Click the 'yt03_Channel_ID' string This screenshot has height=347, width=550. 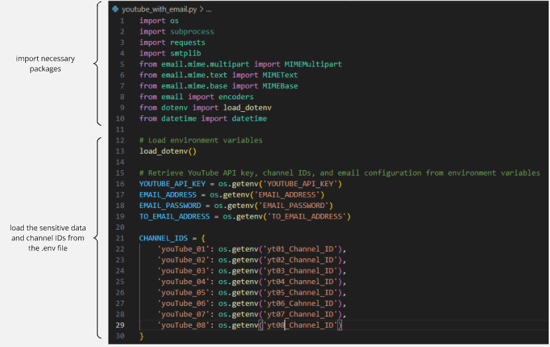[300, 271]
